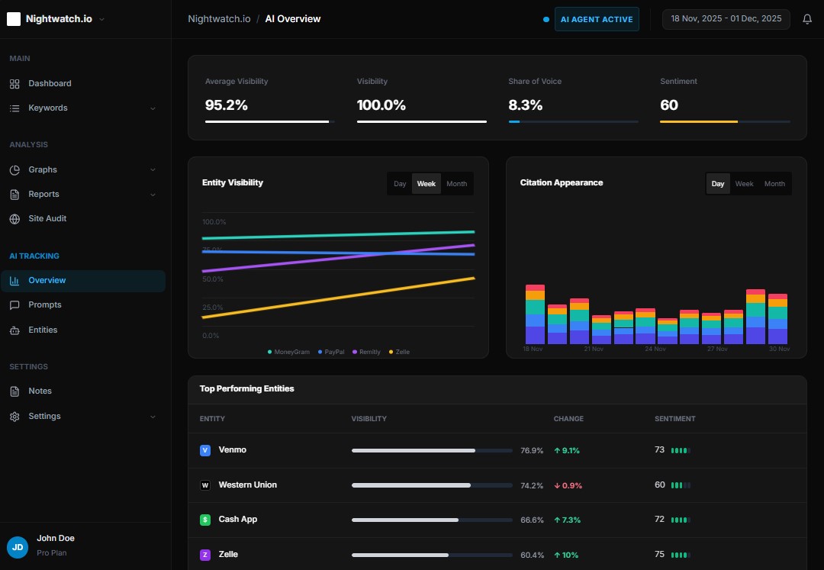This screenshot has height=570, width=824.
Task: Click the John Doe profile avatar
Action: point(17,547)
